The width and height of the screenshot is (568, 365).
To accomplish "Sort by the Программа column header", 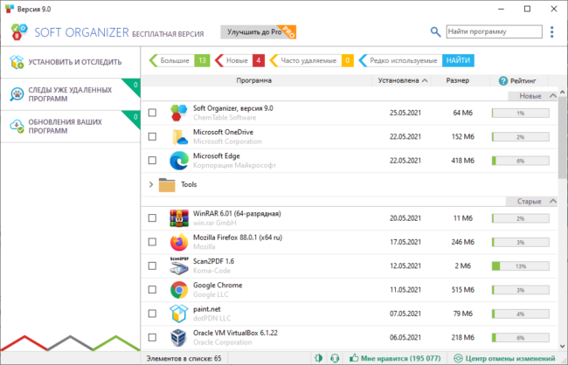I will coord(254,80).
